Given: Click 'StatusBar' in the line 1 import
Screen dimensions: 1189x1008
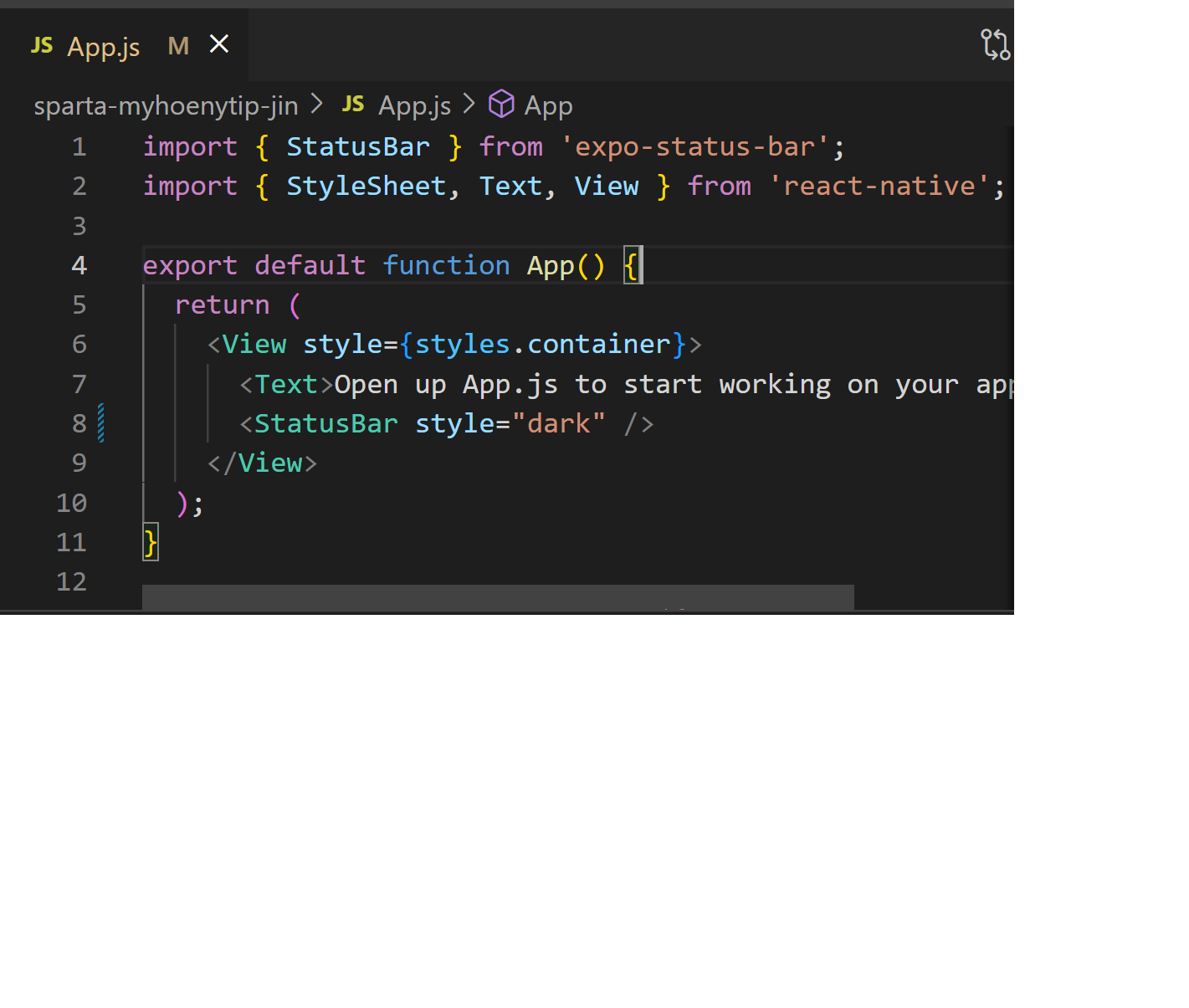Looking at the screenshot, I should [x=358, y=147].
